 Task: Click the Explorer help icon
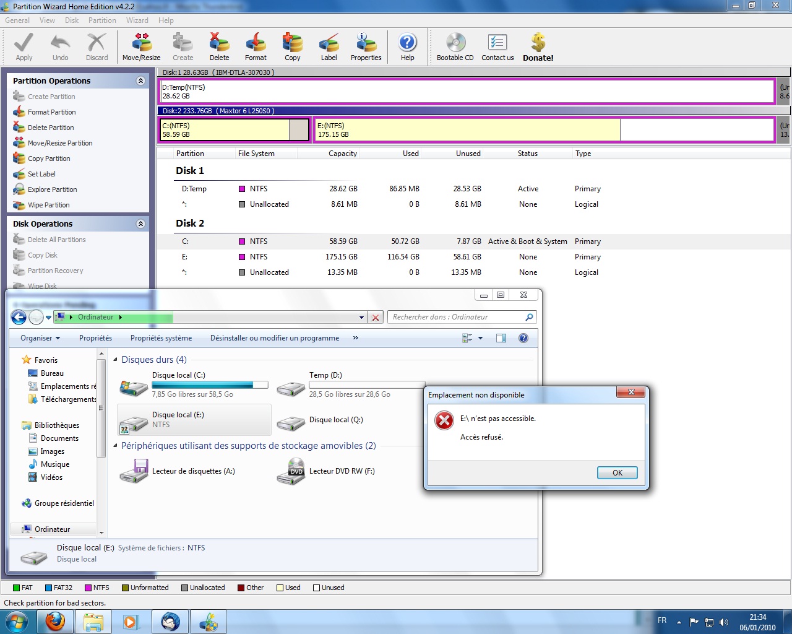click(x=523, y=338)
